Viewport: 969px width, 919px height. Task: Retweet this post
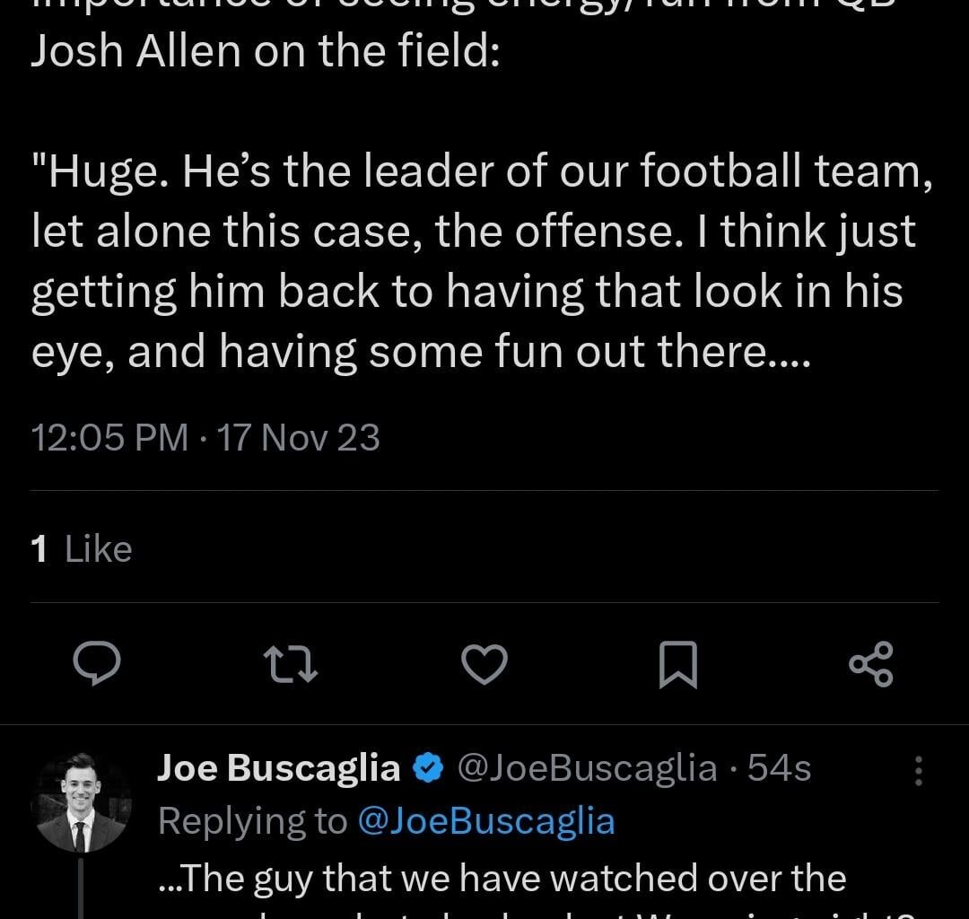(290, 665)
